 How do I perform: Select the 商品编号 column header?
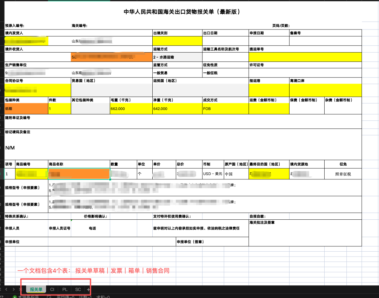tap(32, 164)
